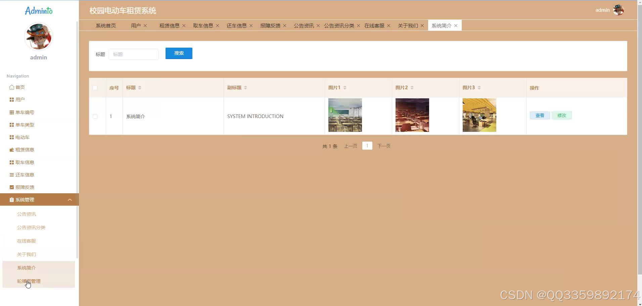This screenshot has height=306, width=642.
Task: Click the admin username in the top bar
Action: (x=602, y=10)
